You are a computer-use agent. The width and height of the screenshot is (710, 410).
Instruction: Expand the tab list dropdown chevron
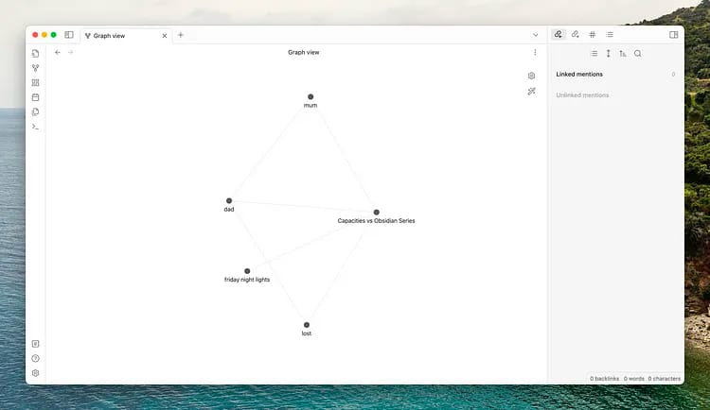pos(535,35)
